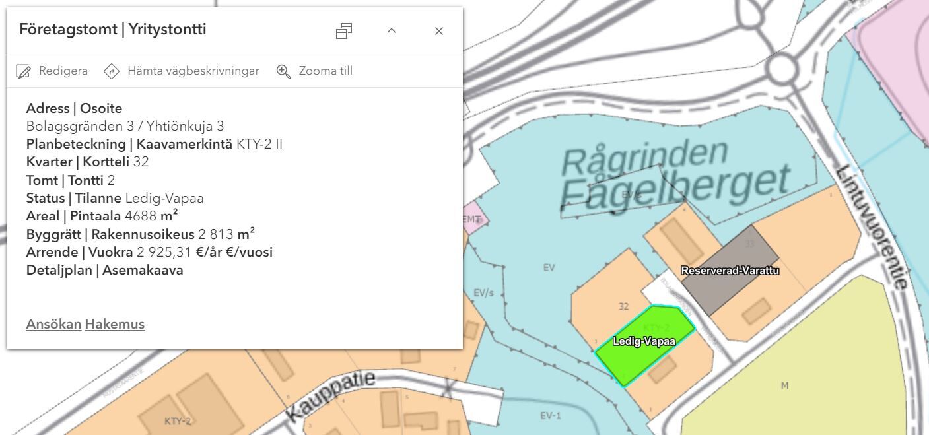This screenshot has width=929, height=435.
Task: Collapse the Företagstomt popup with the chevron
Action: (392, 31)
